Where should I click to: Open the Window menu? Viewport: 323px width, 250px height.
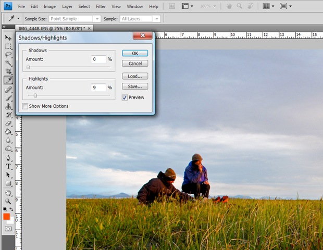[x=135, y=7]
